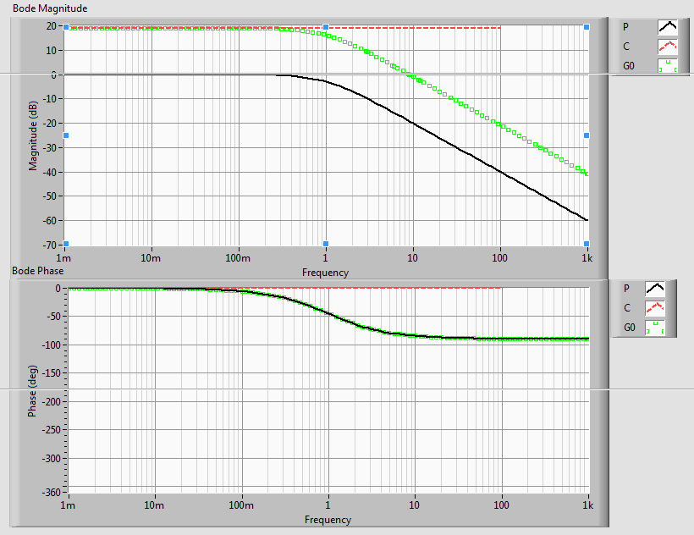Click the 10m frequency marker on magnitude graph
Image resolution: width=694 pixels, height=535 pixels.
pos(151,258)
